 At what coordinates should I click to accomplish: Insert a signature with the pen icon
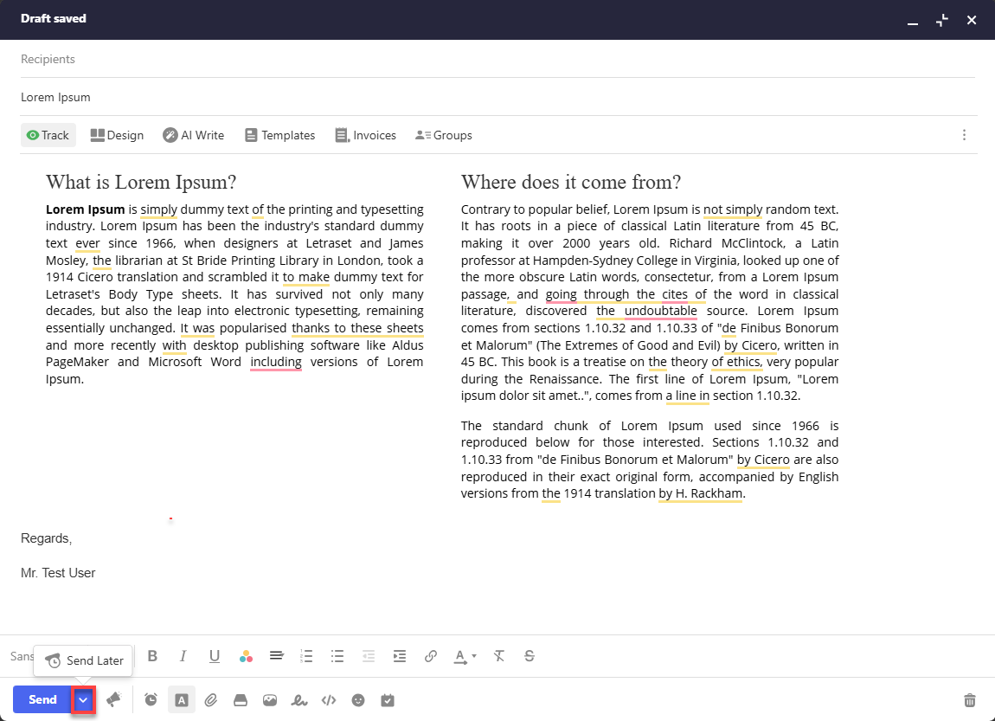[298, 700]
